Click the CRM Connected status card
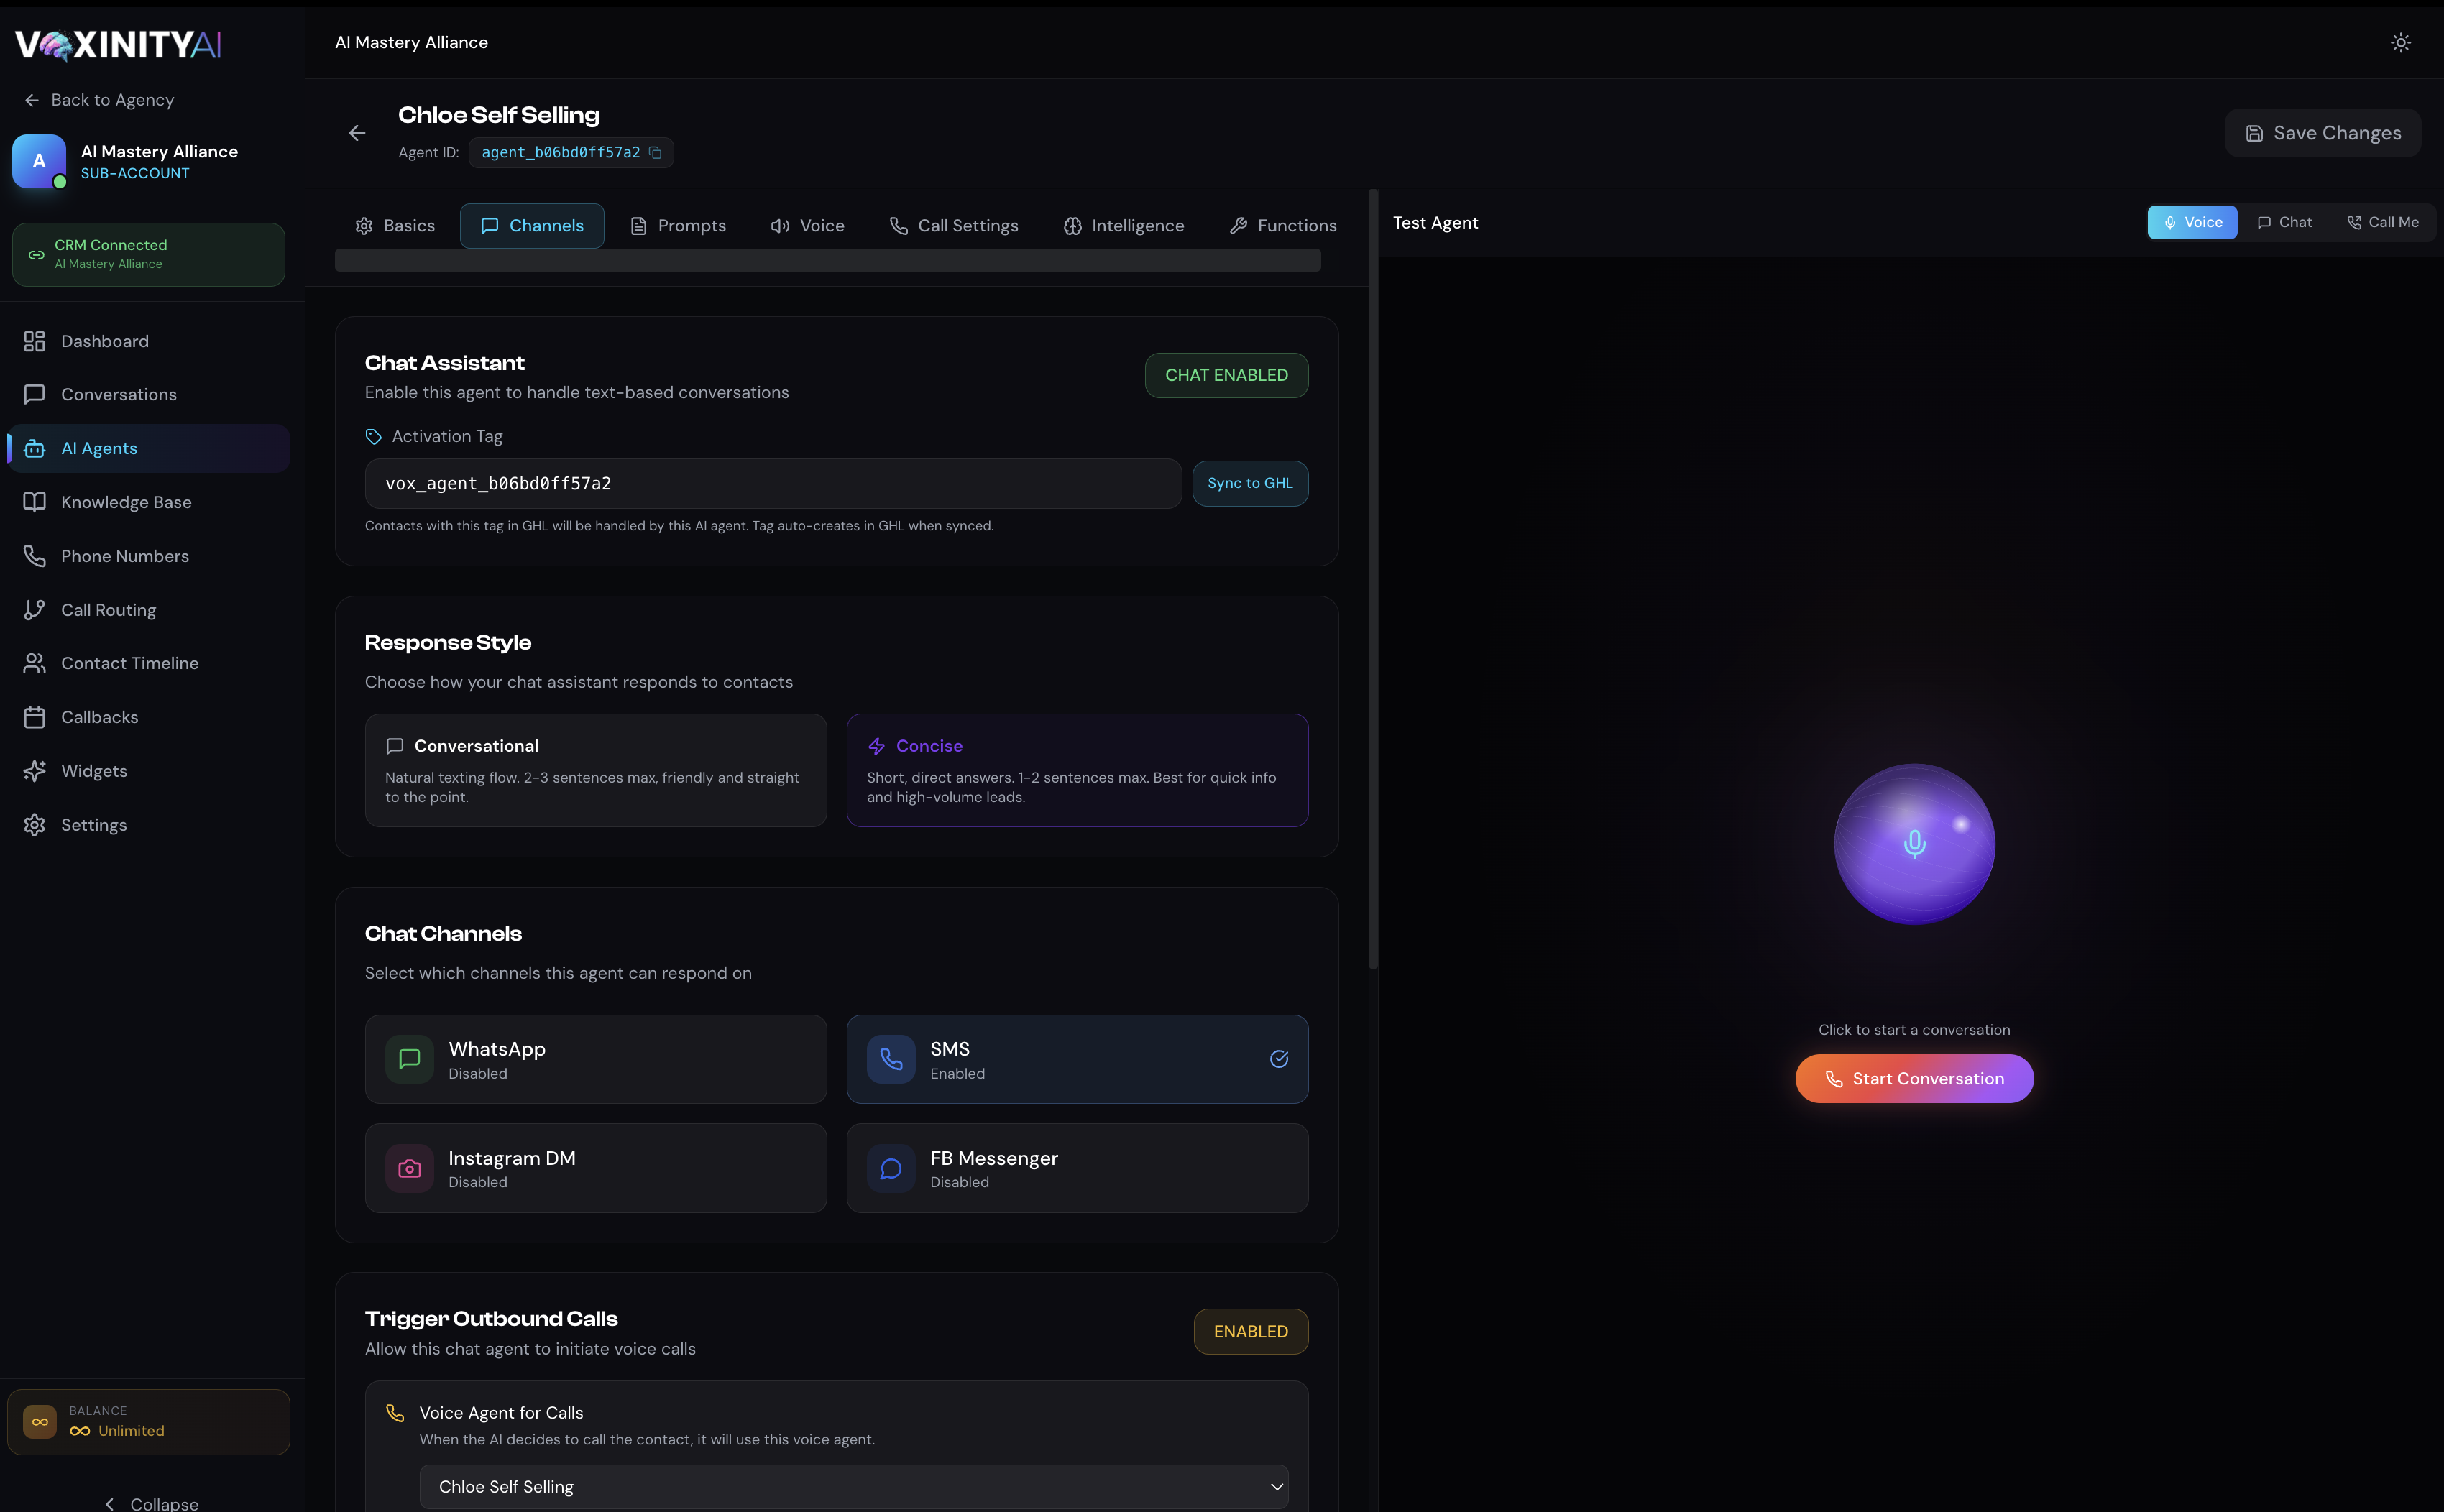 [148, 254]
